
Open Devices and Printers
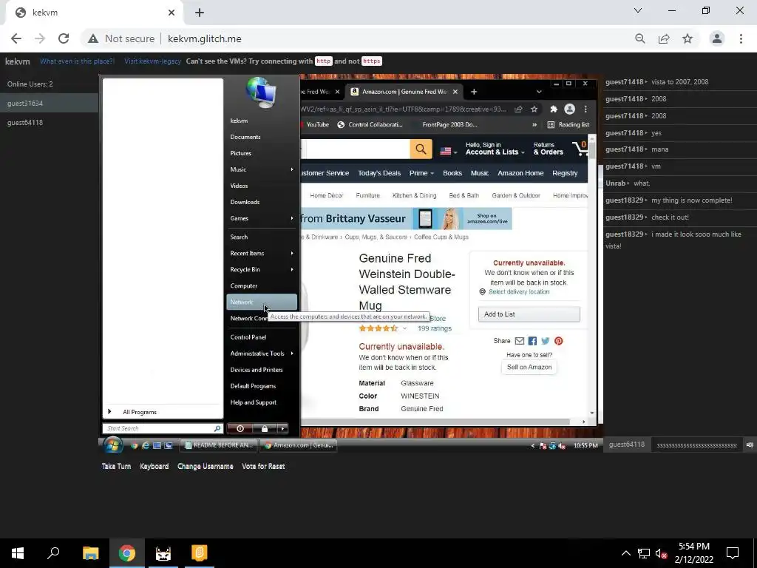pyautogui.click(x=257, y=370)
